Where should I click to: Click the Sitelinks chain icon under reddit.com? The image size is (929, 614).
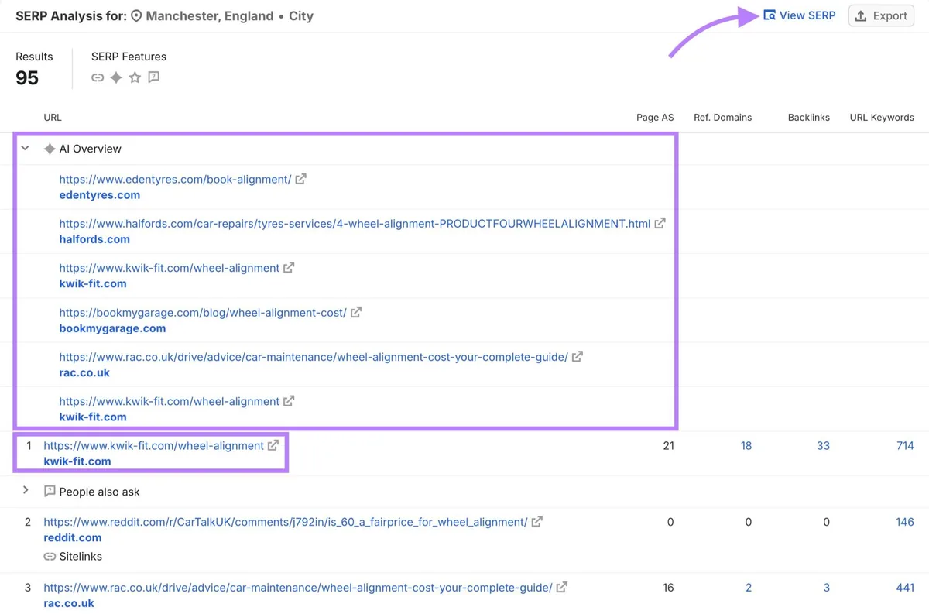50,557
